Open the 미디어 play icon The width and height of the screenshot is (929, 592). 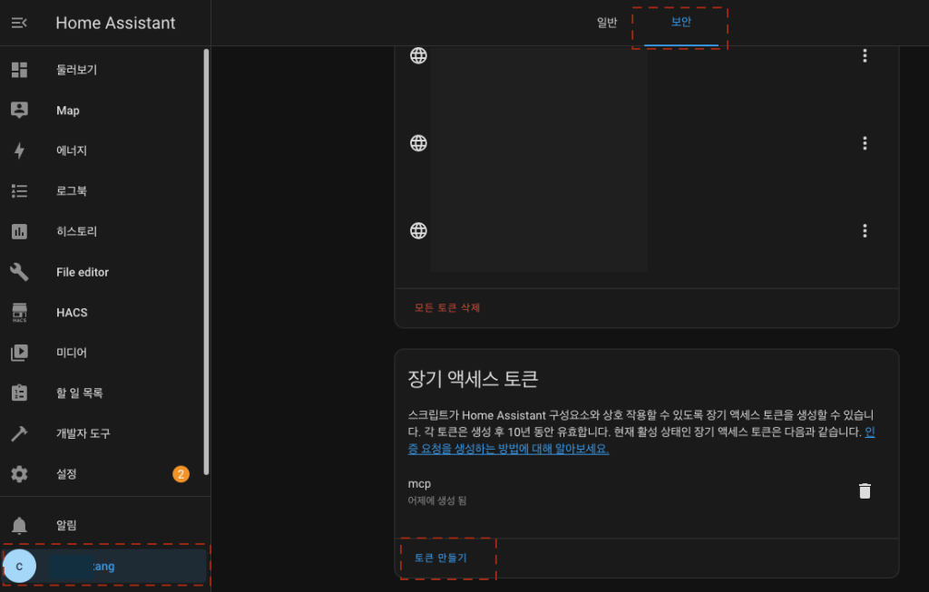click(x=19, y=353)
